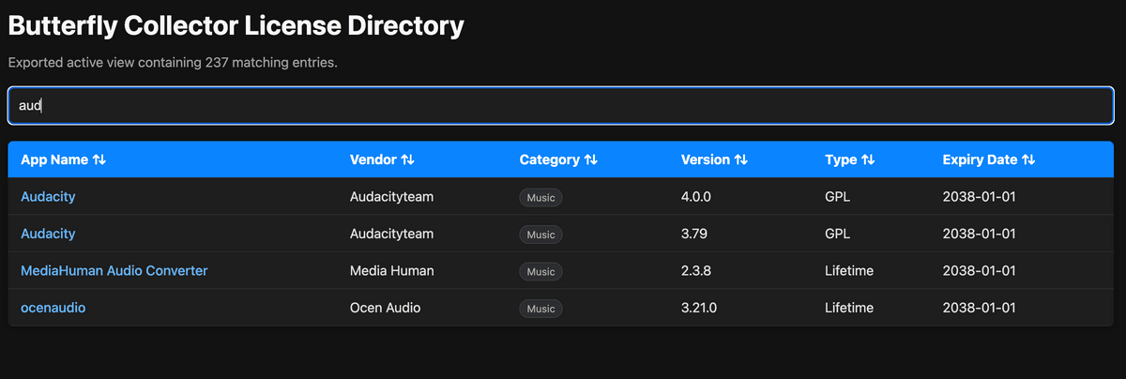Click the 2038-01-01 expiry in the 4.0.0 row
The height and width of the screenshot is (379, 1126).
click(980, 197)
